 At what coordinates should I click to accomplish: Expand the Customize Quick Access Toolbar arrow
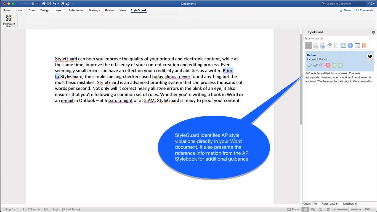[73, 4]
